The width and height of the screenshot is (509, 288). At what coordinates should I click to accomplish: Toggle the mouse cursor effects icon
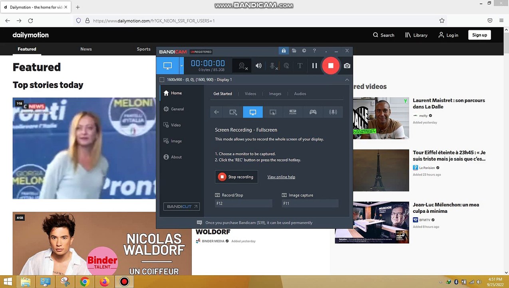286,66
